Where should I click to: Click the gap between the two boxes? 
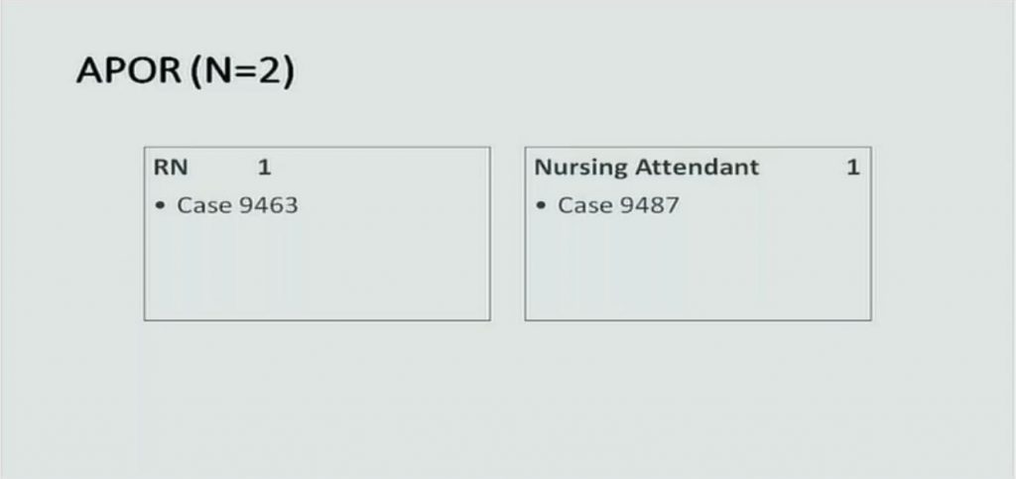tap(507, 234)
